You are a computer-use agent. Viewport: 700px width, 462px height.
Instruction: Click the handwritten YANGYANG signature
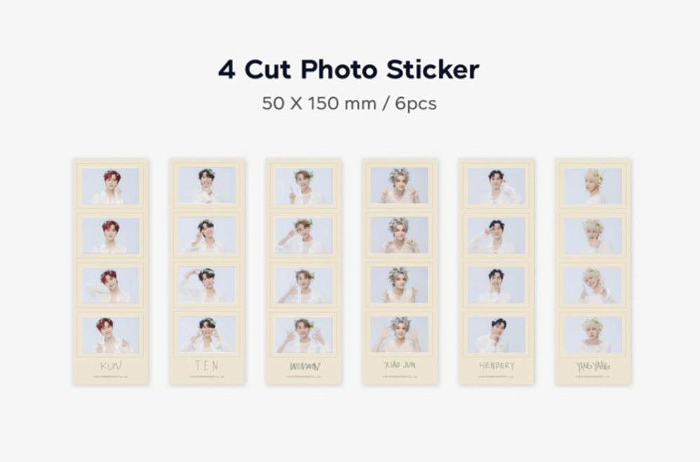tap(593, 366)
